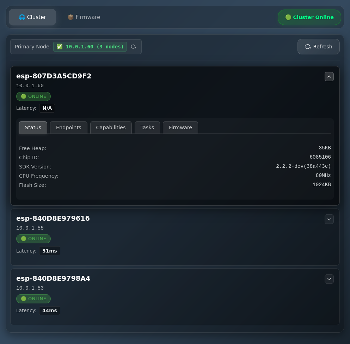The width and height of the screenshot is (350, 344).
Task: Click the N/A latency badge for esp-807D3A5CD9F2
Action: [x=47, y=108]
